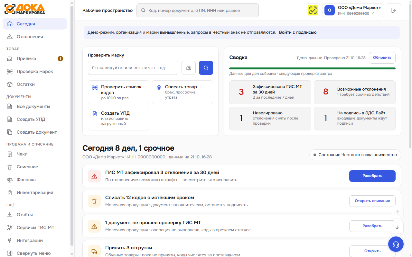The height and width of the screenshot is (257, 412).
Task: Click the up arrow navigation button
Action: click(x=397, y=212)
